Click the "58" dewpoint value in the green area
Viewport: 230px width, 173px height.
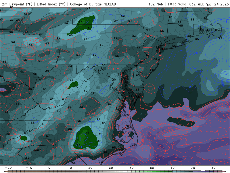(87, 133)
